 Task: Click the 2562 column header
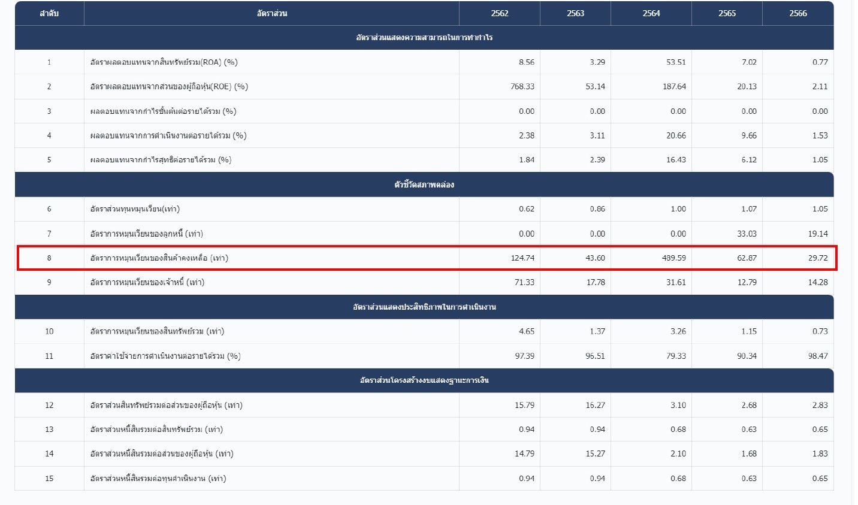(x=499, y=13)
